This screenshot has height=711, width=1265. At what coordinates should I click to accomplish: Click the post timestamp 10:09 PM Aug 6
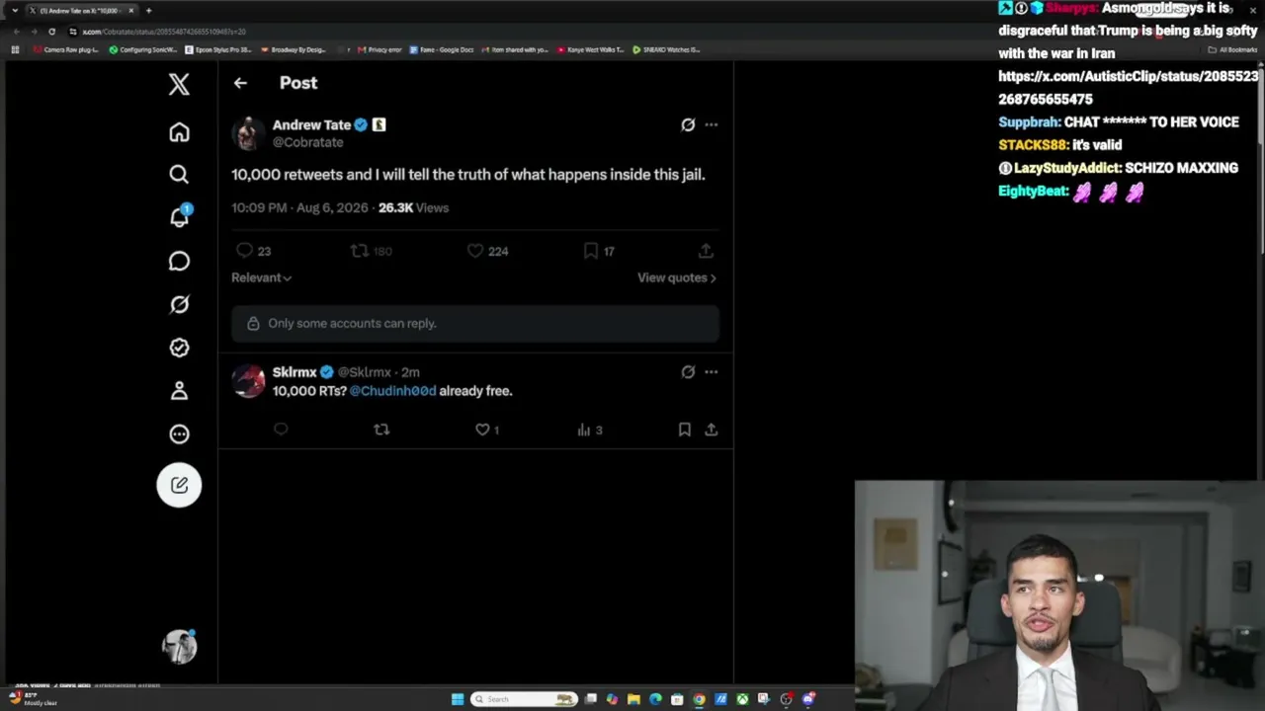pos(299,207)
